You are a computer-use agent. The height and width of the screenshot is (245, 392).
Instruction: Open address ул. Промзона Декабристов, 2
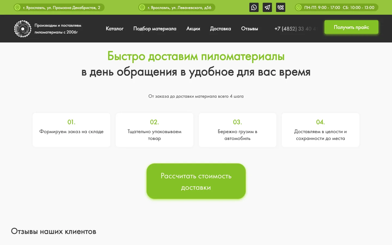(62, 8)
